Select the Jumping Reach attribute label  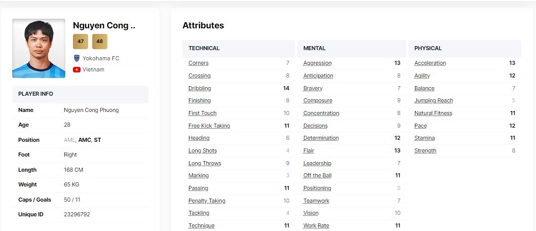[434, 100]
